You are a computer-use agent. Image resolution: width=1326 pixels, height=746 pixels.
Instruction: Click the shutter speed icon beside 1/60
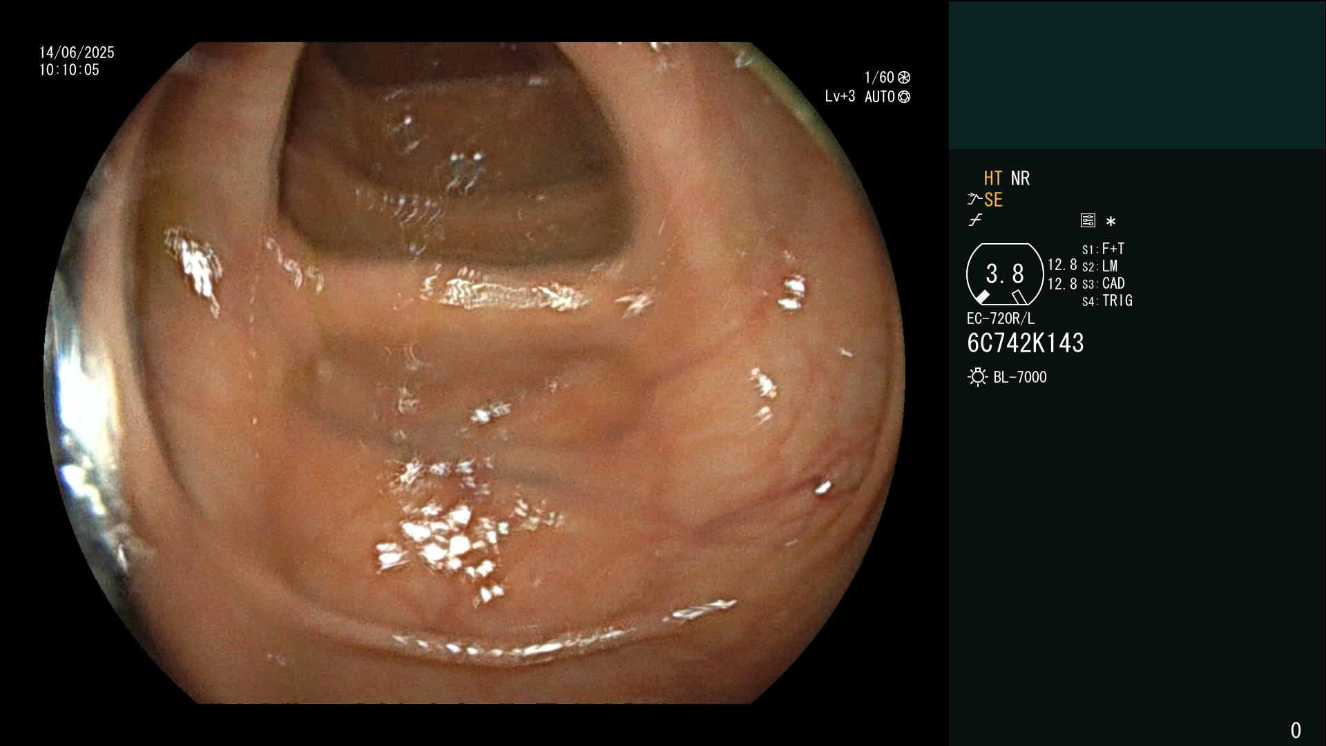tap(904, 77)
